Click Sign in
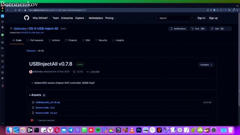This screenshot has width=240, height=135. (201, 18)
